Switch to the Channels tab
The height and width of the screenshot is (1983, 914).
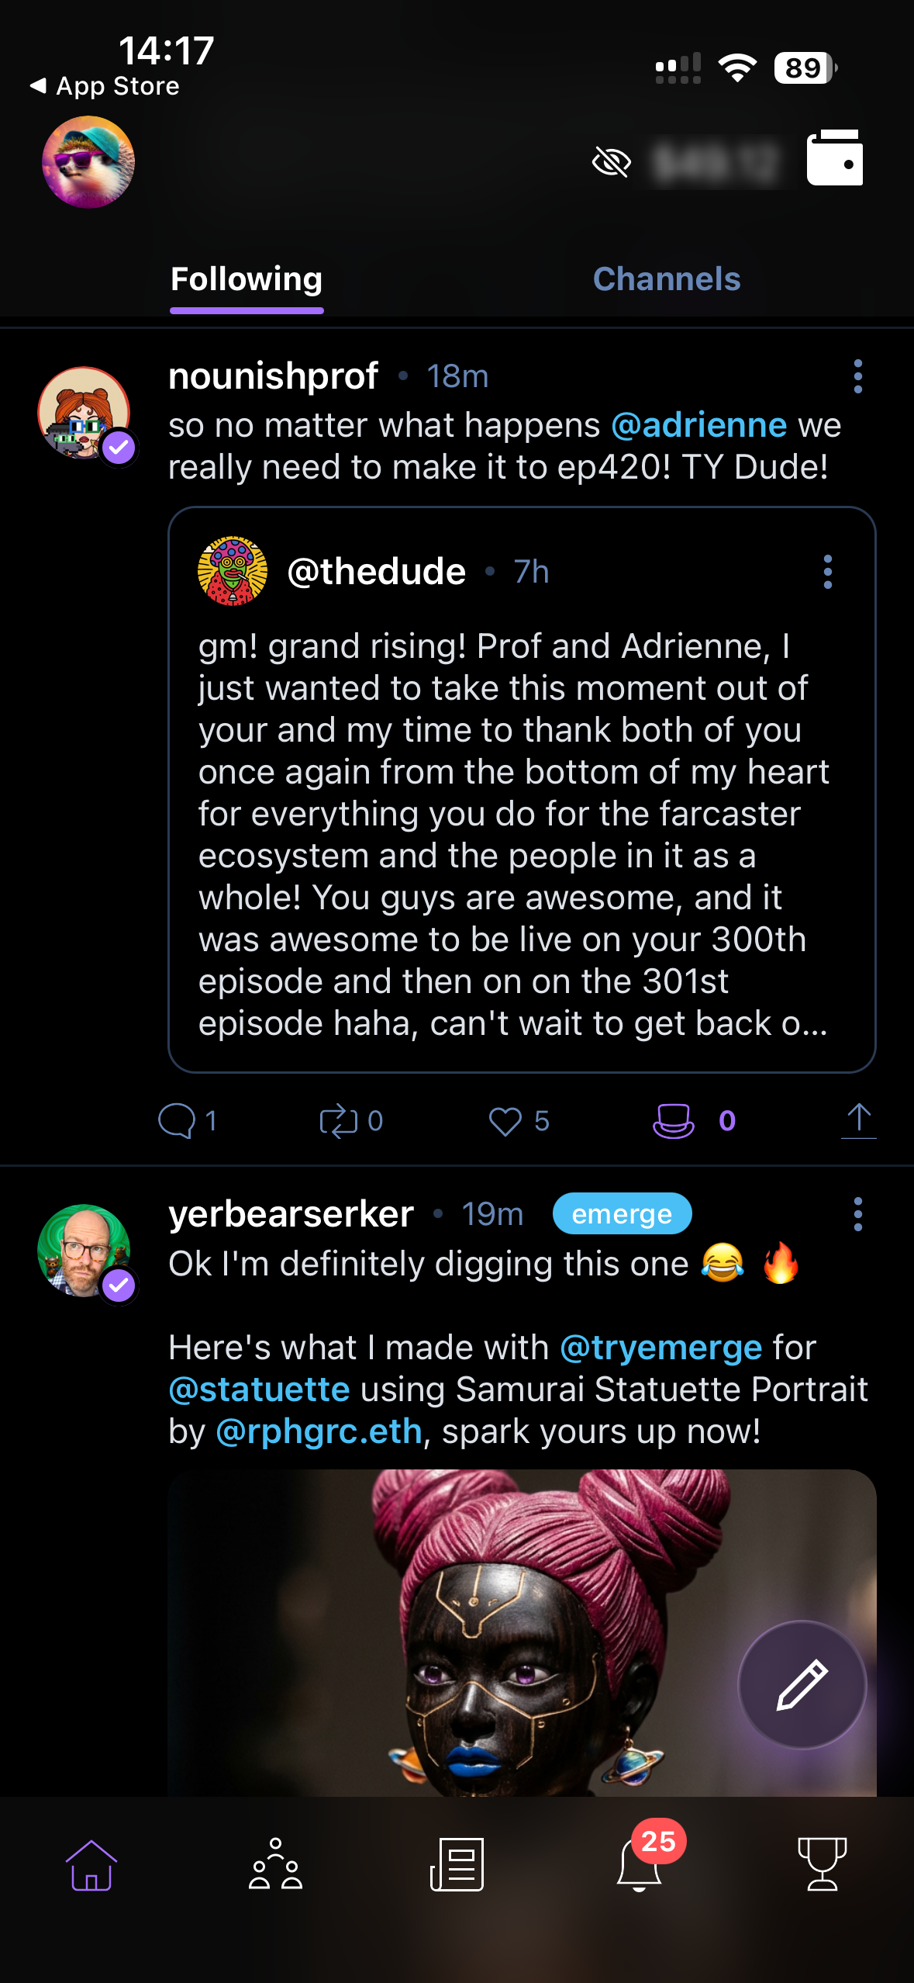tap(666, 279)
